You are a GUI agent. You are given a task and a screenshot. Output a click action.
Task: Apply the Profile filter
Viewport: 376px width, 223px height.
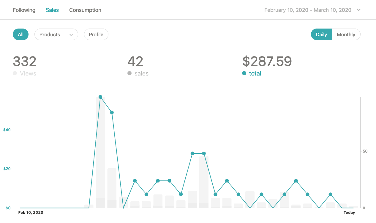pos(96,34)
